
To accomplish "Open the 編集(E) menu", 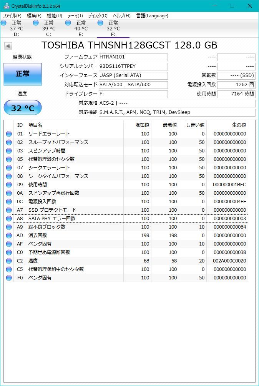I will pos(34,16).
